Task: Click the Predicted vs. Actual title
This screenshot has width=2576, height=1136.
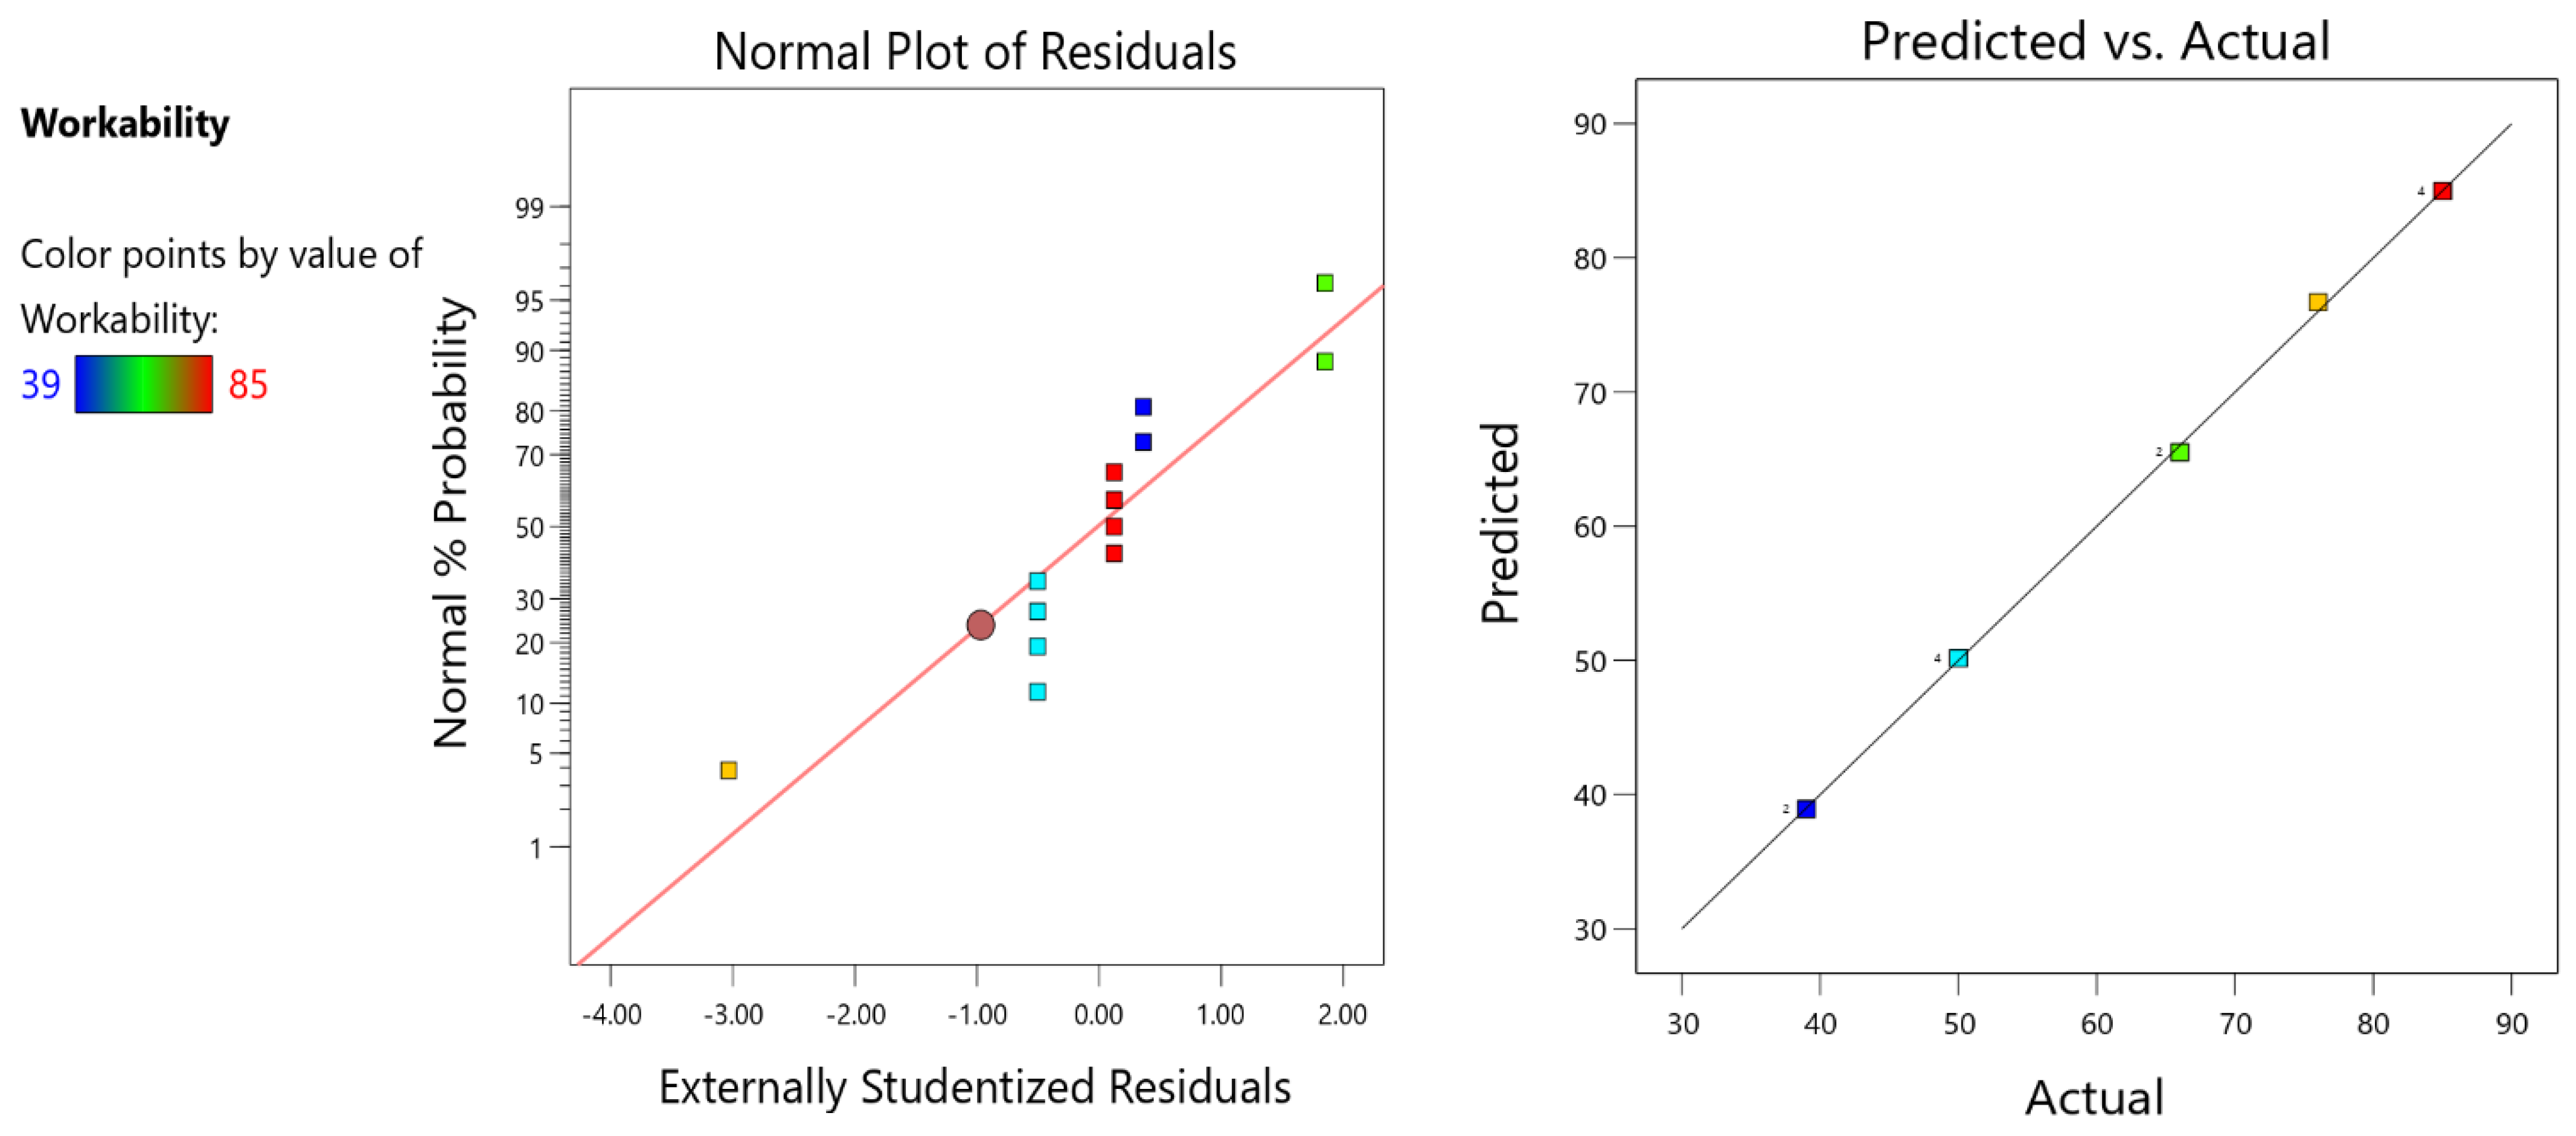Action: [x=2094, y=42]
